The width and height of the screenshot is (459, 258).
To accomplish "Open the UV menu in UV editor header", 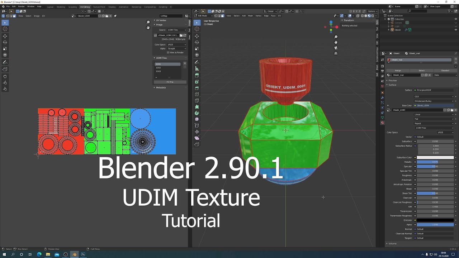I will 43,16.
